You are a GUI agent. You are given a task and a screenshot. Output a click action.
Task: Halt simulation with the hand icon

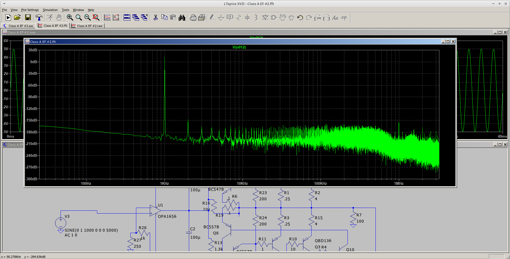pyautogui.click(x=59, y=17)
